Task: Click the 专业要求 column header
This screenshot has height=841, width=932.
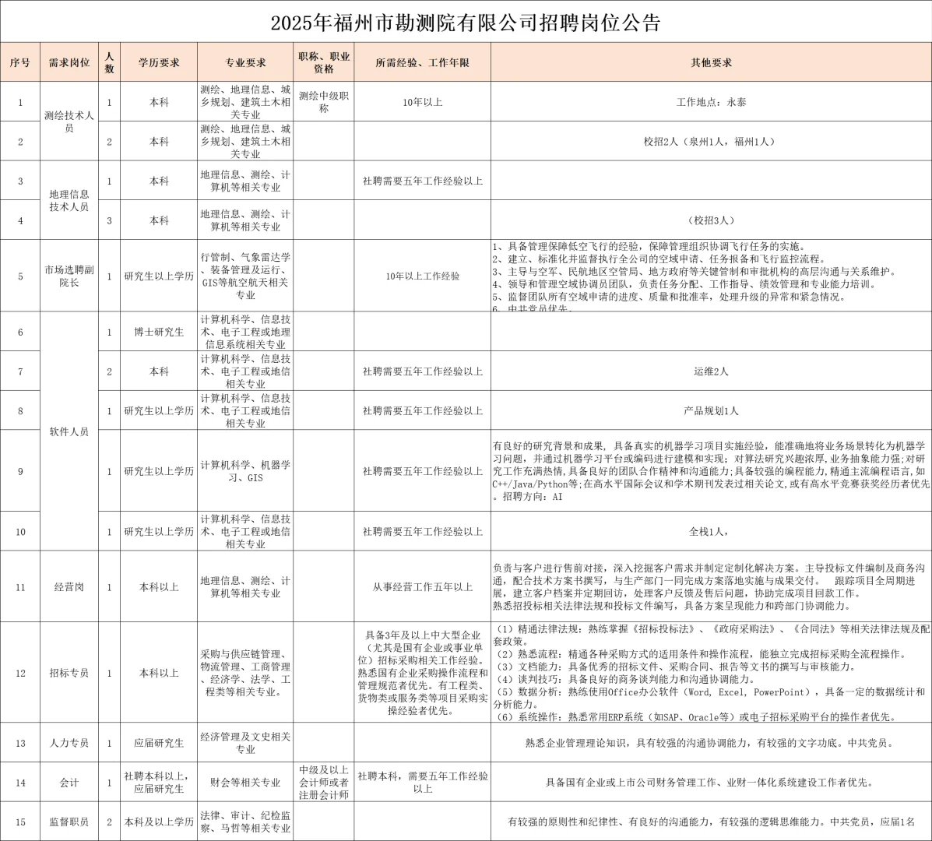Action: pyautogui.click(x=245, y=62)
